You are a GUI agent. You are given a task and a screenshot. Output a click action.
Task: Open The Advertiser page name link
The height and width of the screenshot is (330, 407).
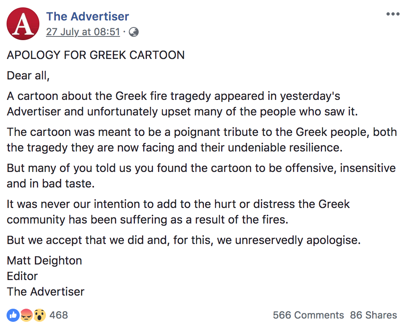(87, 16)
